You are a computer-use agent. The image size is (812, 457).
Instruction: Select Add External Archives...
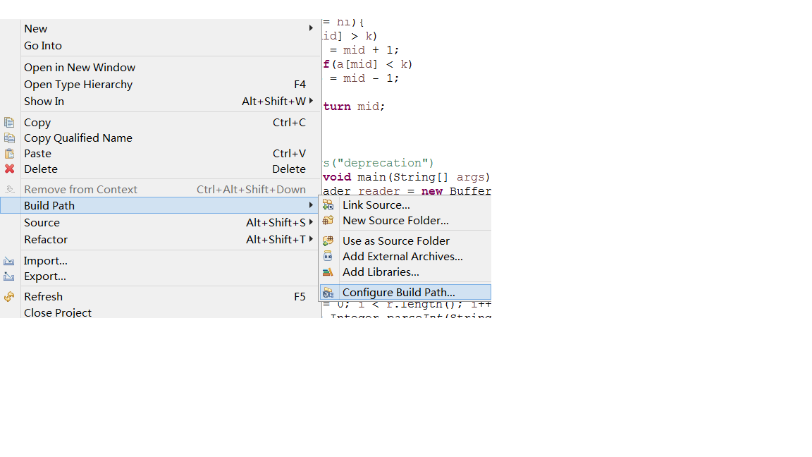[x=405, y=257]
